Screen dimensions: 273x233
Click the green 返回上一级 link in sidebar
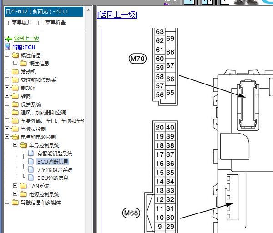(x=26, y=39)
